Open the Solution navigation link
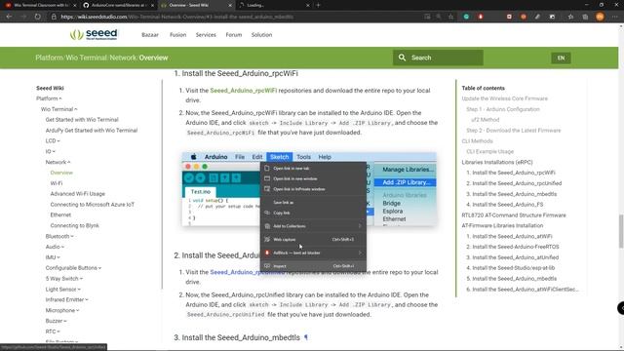Screen dimensions: 624x351 pyautogui.click(x=261, y=35)
